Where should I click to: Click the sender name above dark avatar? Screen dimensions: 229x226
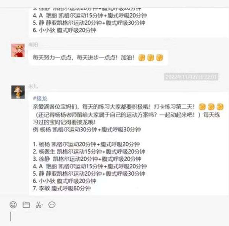click(33, 86)
